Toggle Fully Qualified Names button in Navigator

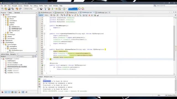(x=19, y=92)
